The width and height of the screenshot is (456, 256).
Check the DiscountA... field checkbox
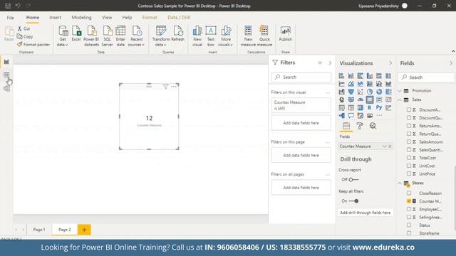coord(409,110)
